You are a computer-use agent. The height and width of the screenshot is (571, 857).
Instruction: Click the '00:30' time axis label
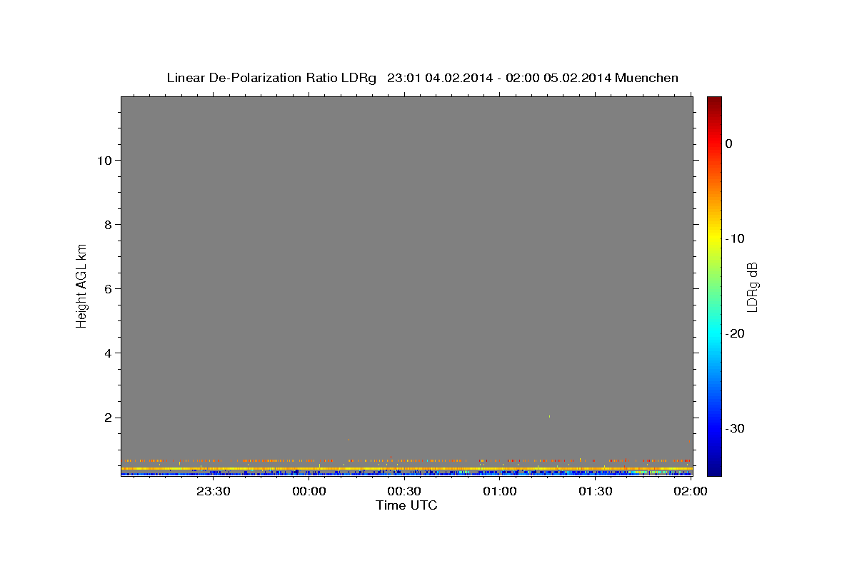(x=404, y=491)
